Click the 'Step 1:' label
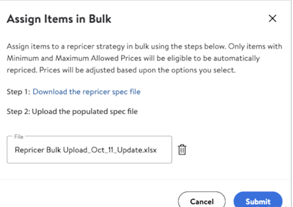The image size is (293, 207). (19, 92)
